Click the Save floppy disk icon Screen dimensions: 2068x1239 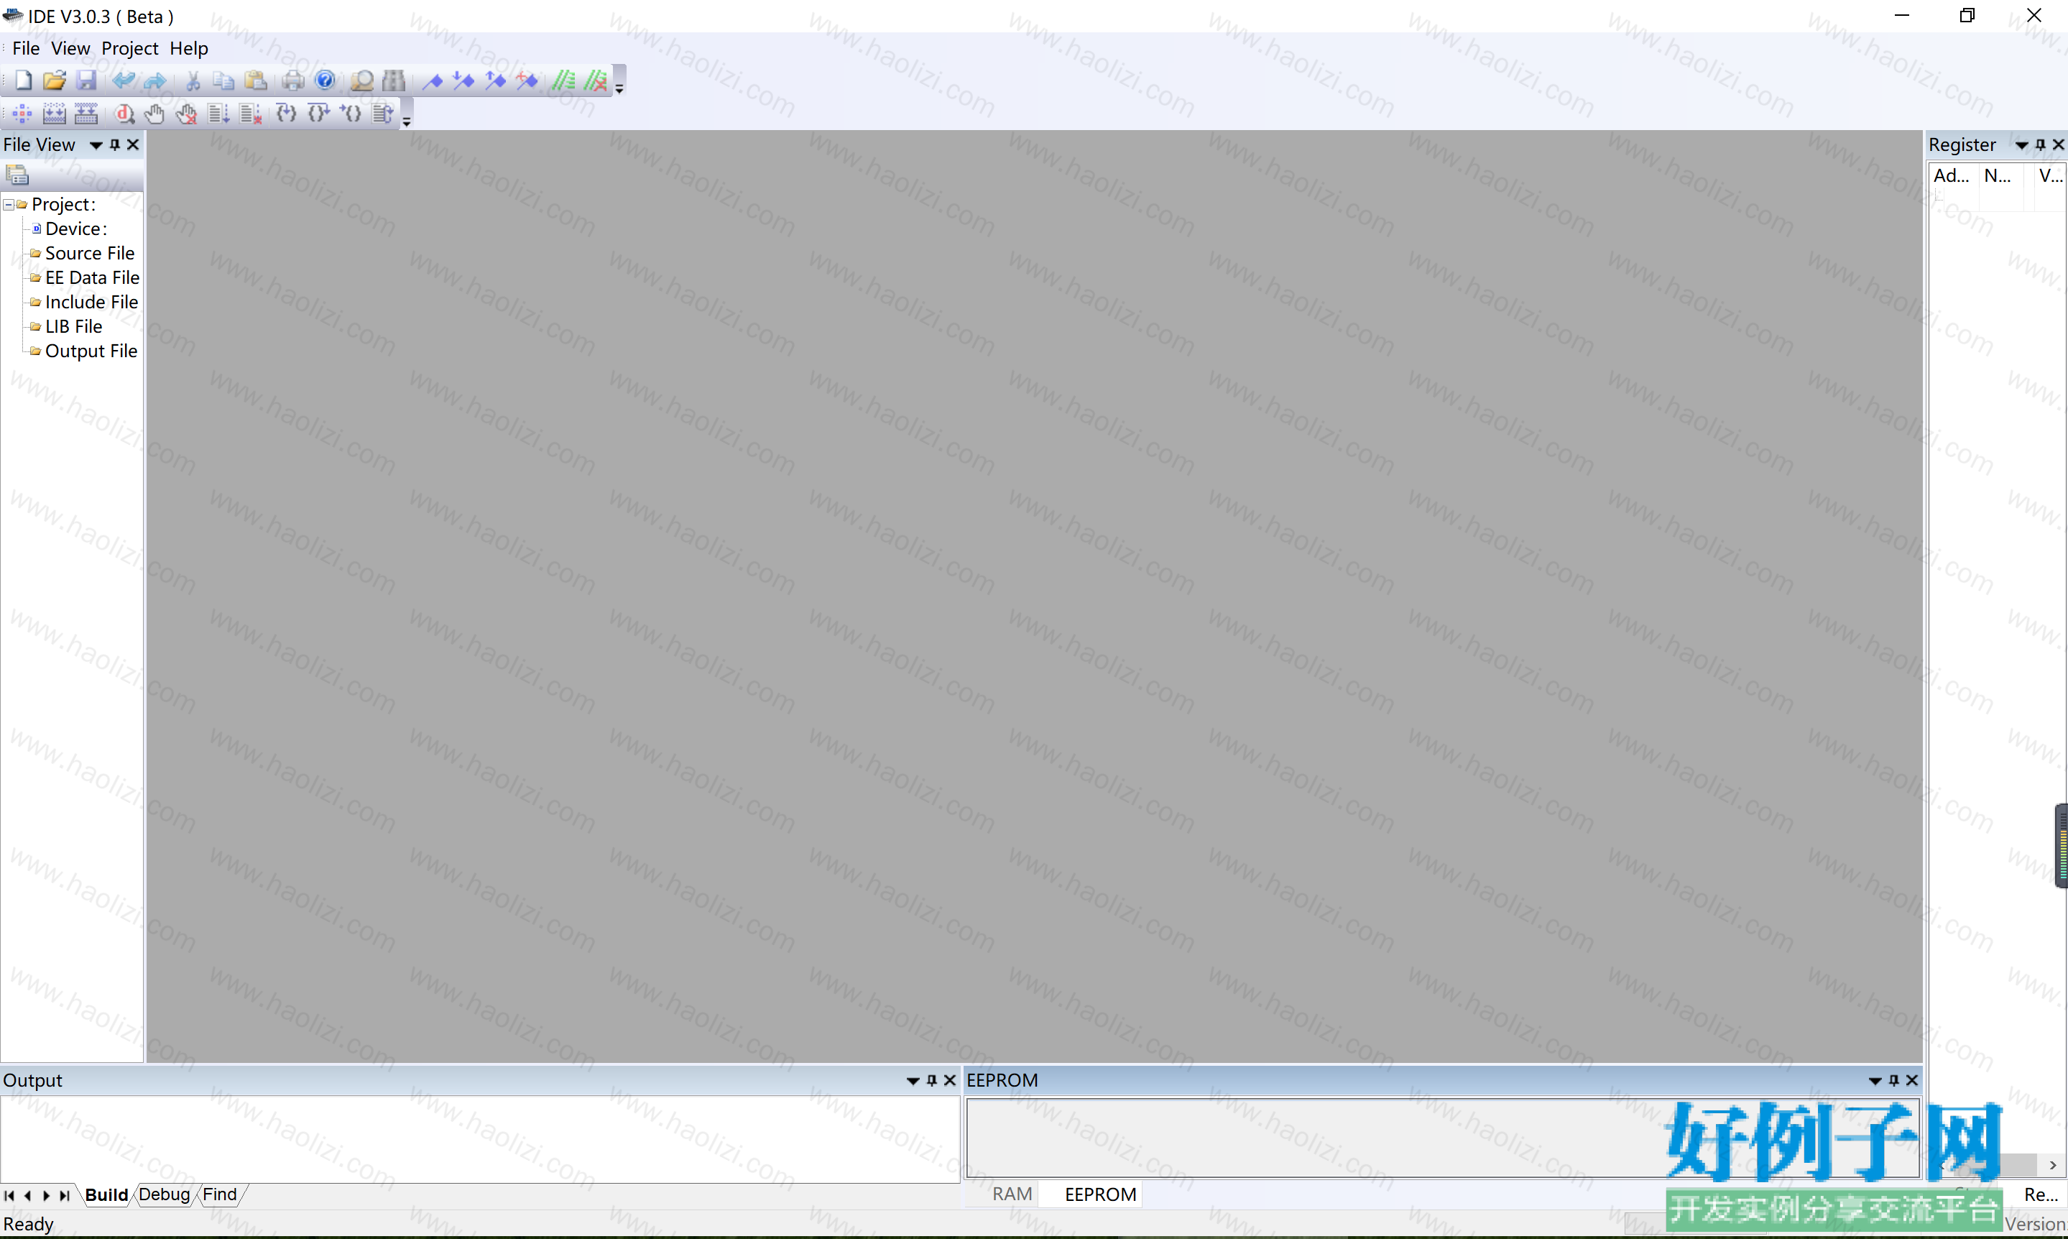(86, 80)
